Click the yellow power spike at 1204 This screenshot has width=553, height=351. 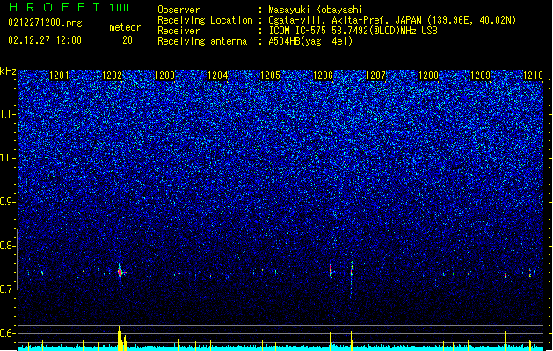pyautogui.click(x=229, y=338)
